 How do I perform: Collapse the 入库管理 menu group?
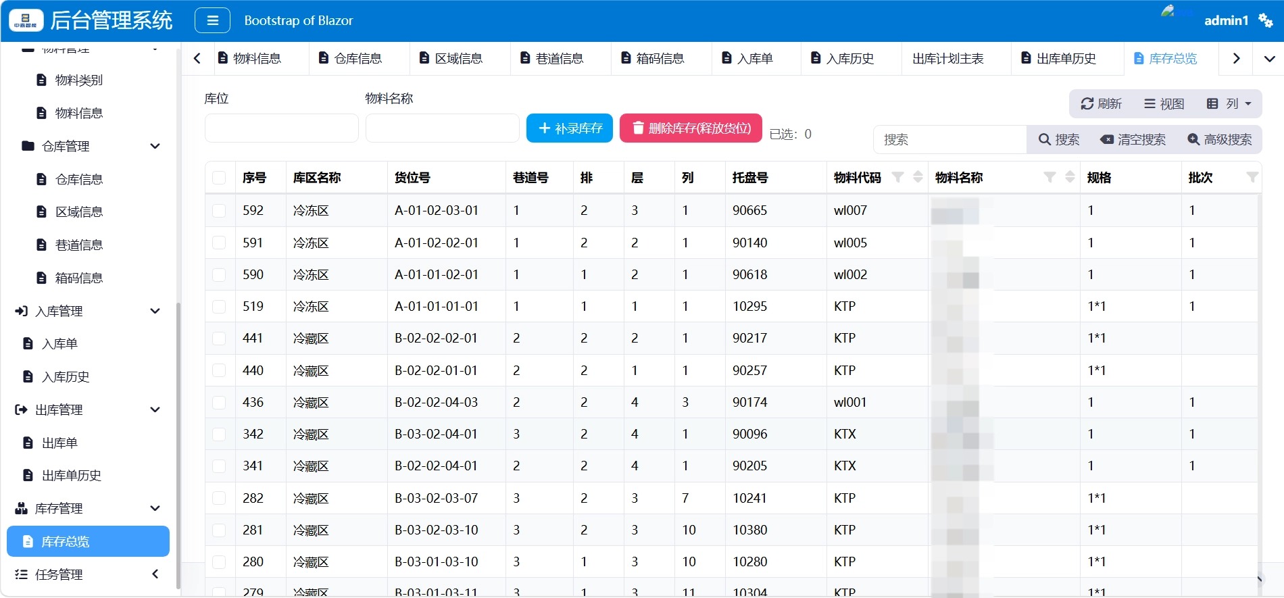tap(155, 311)
